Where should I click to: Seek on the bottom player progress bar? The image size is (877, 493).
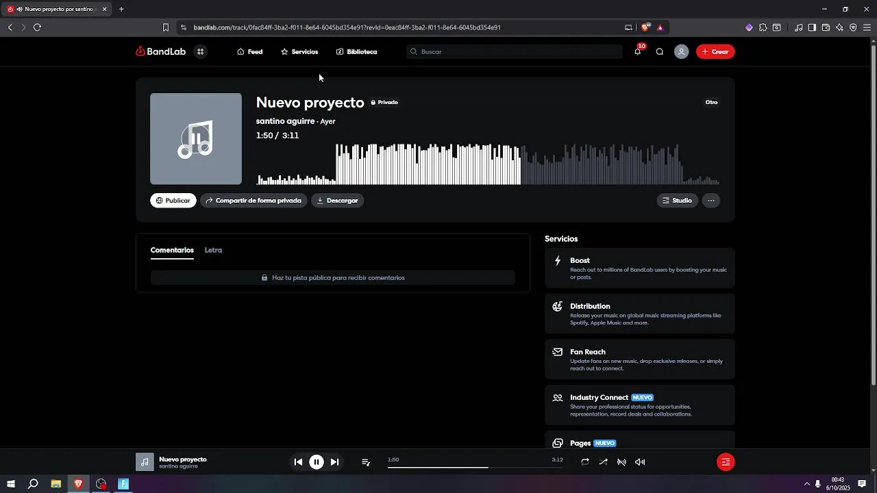click(475, 467)
